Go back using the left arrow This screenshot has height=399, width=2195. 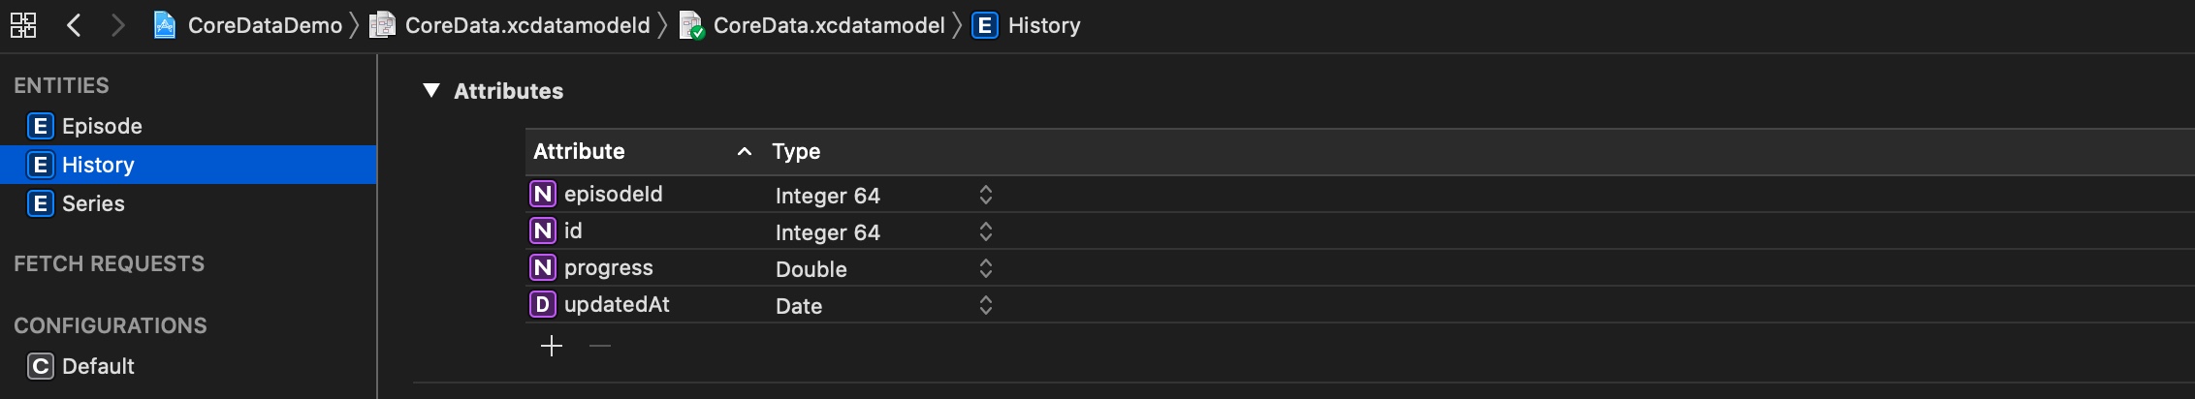(74, 25)
